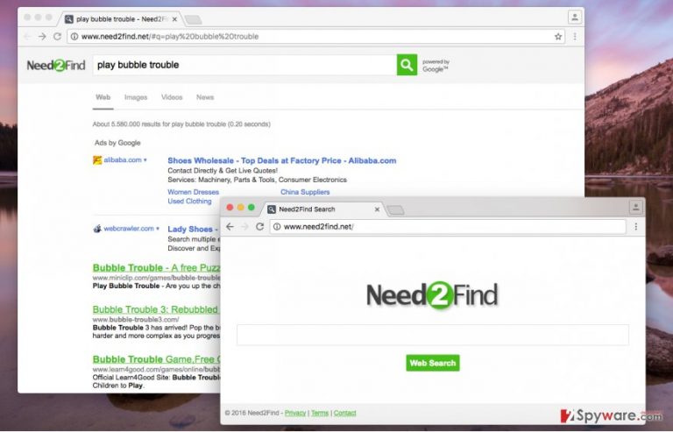Click alibaba.com advertiser link
Screen dimensions: 673x432
point(123,160)
